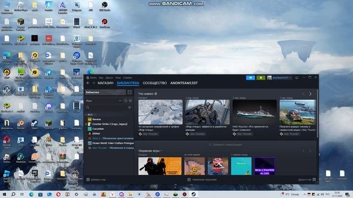Viewport: 353px width, 198px height.
Task: Show next What's New news items
Action: 310,94
